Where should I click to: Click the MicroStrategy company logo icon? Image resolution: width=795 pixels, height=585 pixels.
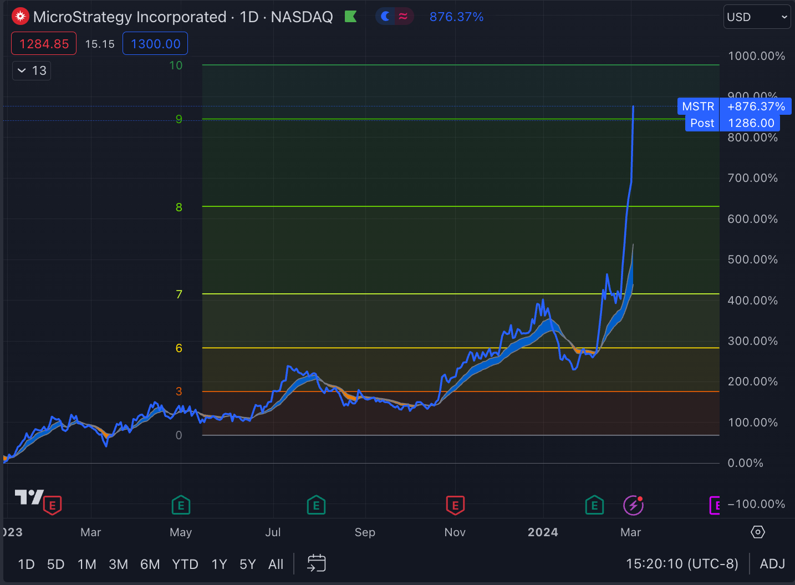(x=20, y=16)
